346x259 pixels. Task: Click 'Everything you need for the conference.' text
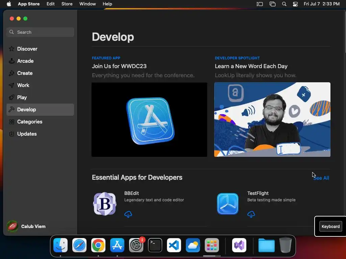coord(143,75)
